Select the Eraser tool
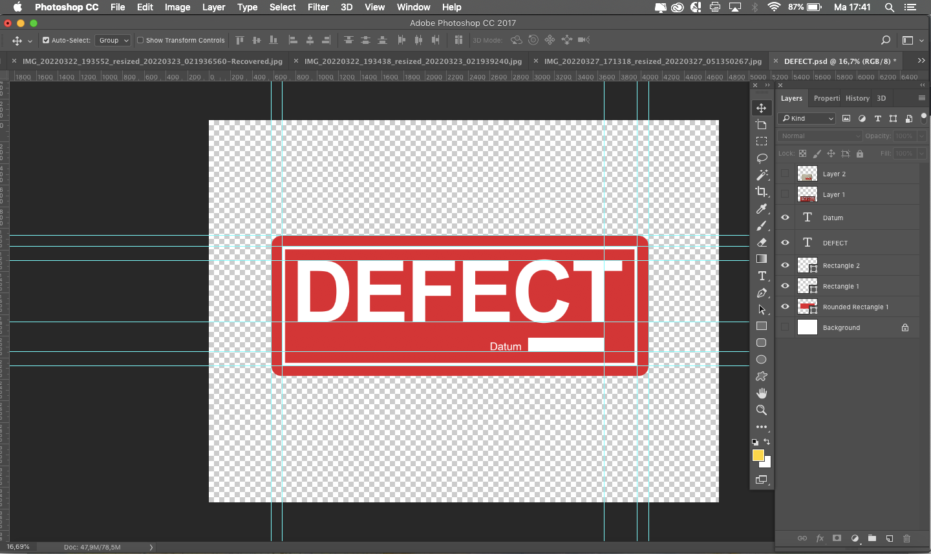 click(762, 242)
